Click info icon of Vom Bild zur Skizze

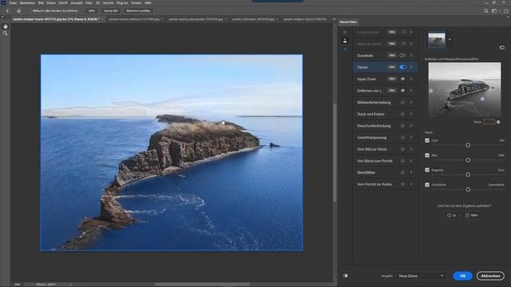(402, 149)
